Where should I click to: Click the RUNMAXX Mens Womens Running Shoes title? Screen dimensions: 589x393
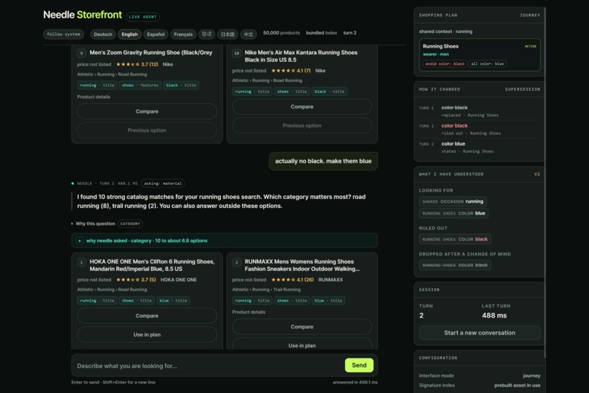302,265
